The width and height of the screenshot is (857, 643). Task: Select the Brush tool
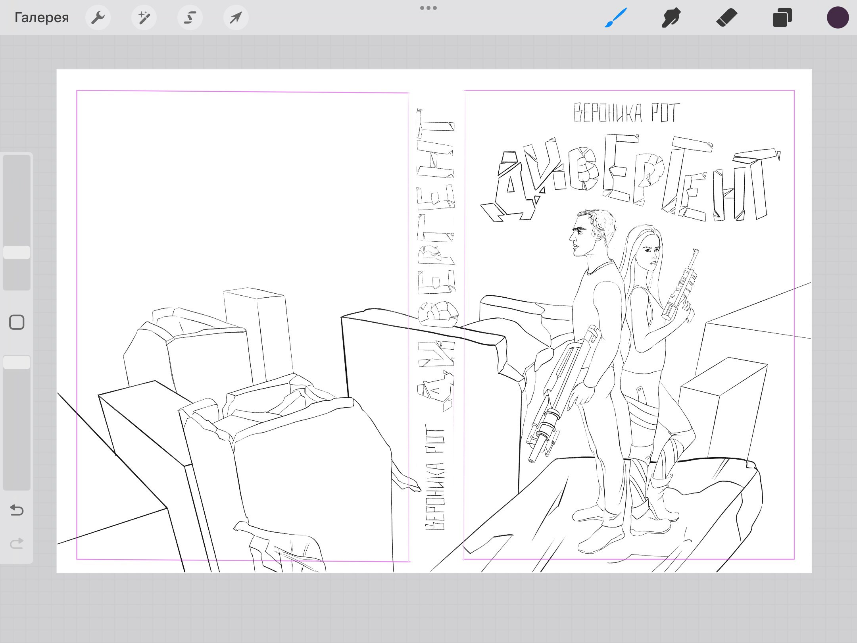coord(616,17)
